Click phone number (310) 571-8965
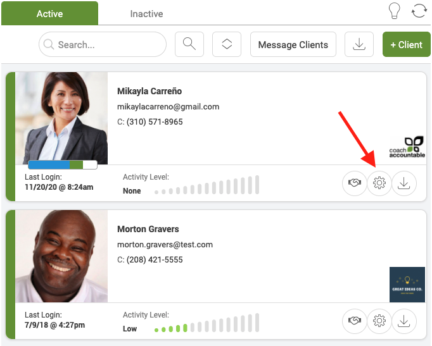This screenshot has width=432, height=346. coord(155,121)
